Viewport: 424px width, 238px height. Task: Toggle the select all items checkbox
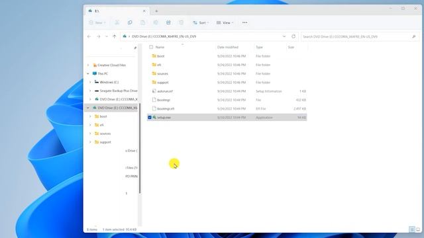click(151, 47)
